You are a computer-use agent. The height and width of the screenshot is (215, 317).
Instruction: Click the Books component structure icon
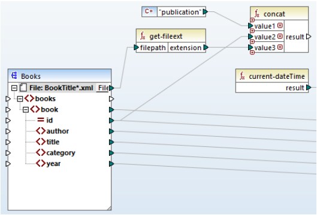pyautogui.click(x=14, y=76)
